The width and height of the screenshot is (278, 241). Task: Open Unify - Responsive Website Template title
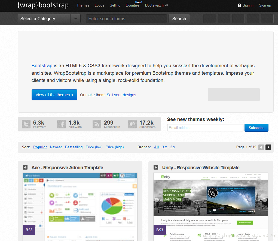(201, 168)
